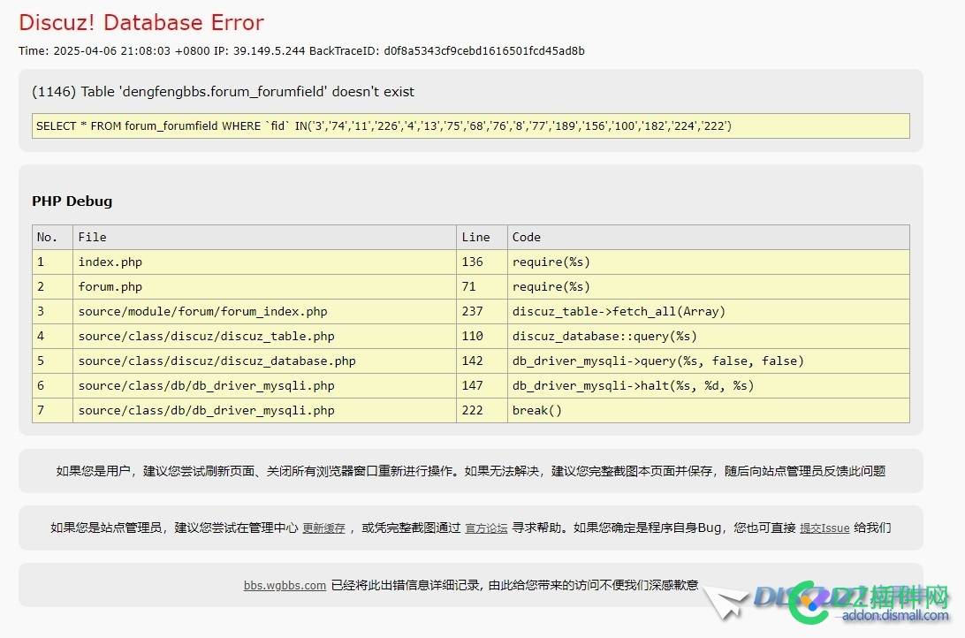Click line number 136 cell
The image size is (965, 638).
point(482,262)
